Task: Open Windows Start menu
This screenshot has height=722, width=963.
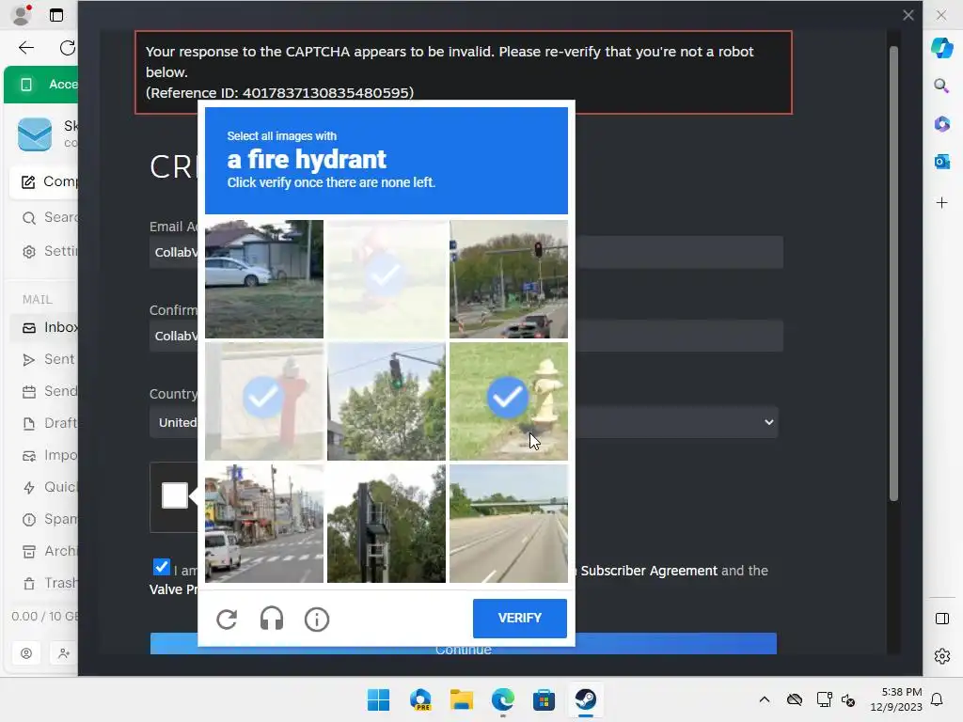Action: pyautogui.click(x=378, y=699)
